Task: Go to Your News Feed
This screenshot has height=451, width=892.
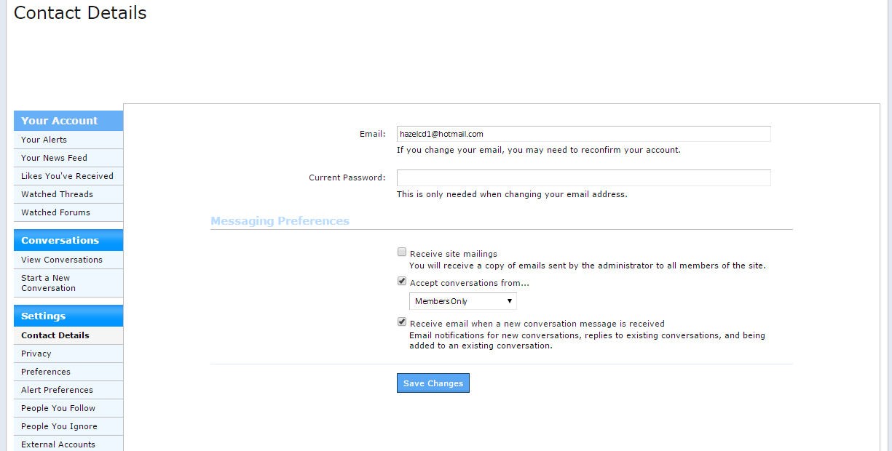Action: [x=54, y=158]
